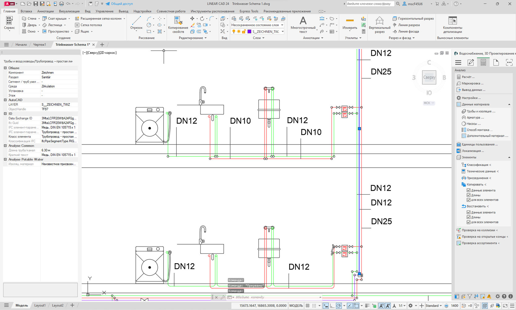This screenshot has width=516, height=310.
Task: Click the Стена wall tool
Action: 29,19
